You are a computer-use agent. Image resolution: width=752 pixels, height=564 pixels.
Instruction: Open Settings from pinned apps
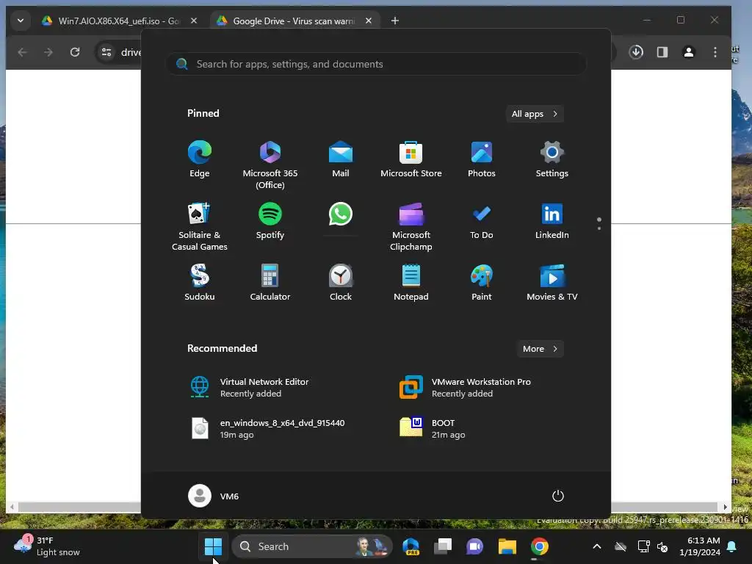click(x=552, y=160)
